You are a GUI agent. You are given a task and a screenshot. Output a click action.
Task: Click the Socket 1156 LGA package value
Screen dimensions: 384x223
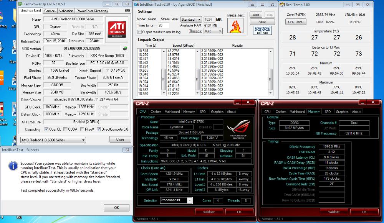coord(191,133)
